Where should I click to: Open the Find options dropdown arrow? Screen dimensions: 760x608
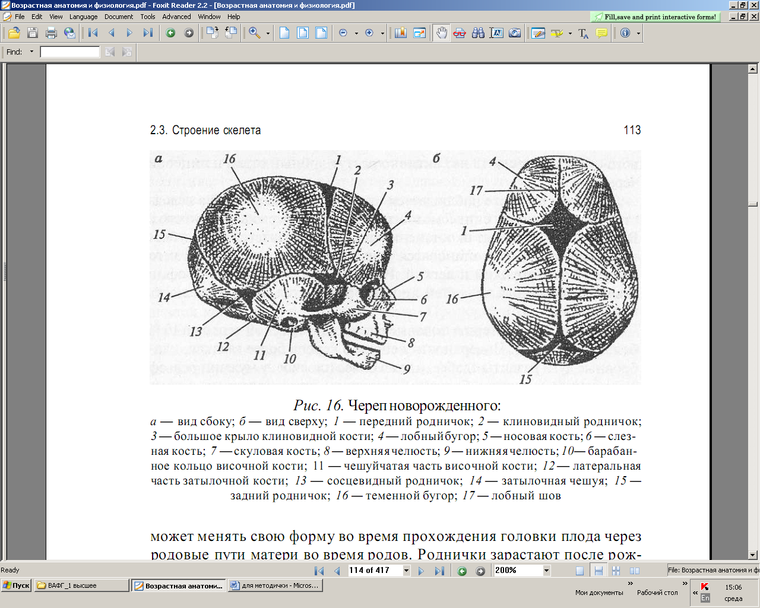[x=31, y=52]
